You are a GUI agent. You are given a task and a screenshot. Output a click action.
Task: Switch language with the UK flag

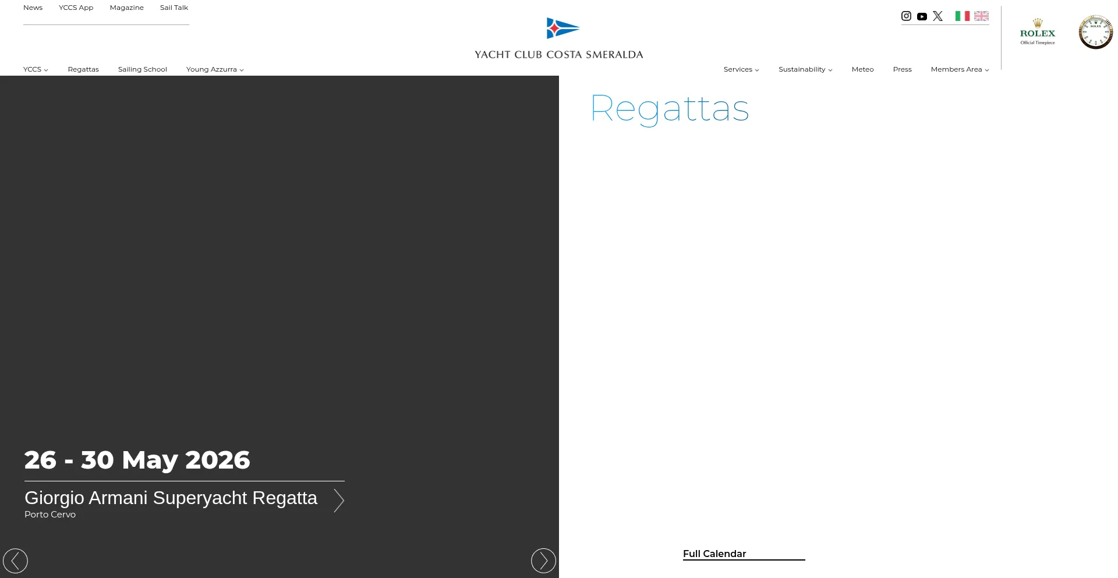pyautogui.click(x=981, y=16)
